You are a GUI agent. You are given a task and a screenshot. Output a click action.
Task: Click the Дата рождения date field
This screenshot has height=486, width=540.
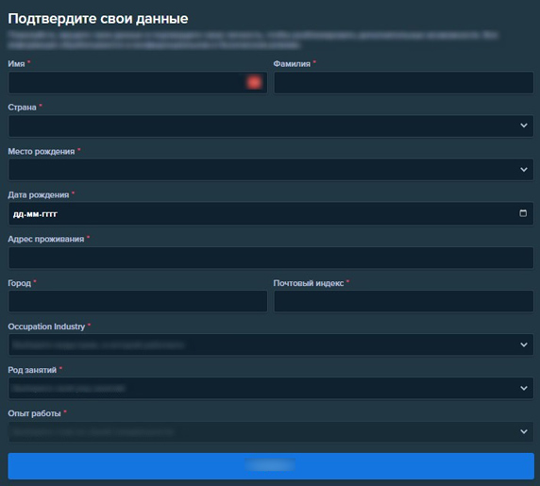pyautogui.click(x=271, y=213)
